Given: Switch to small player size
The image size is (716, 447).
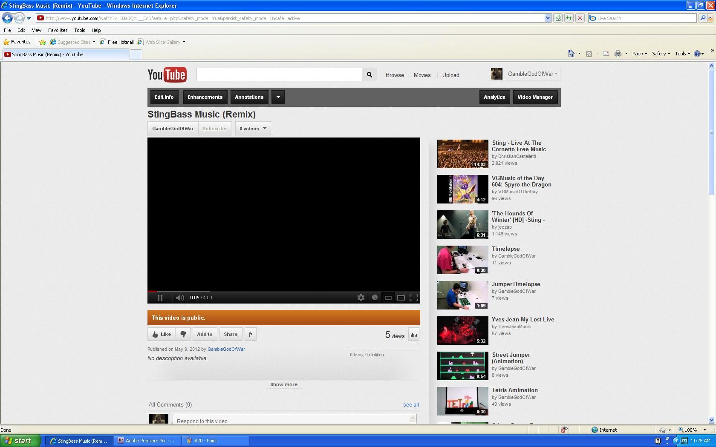Looking at the screenshot, I should (388, 298).
